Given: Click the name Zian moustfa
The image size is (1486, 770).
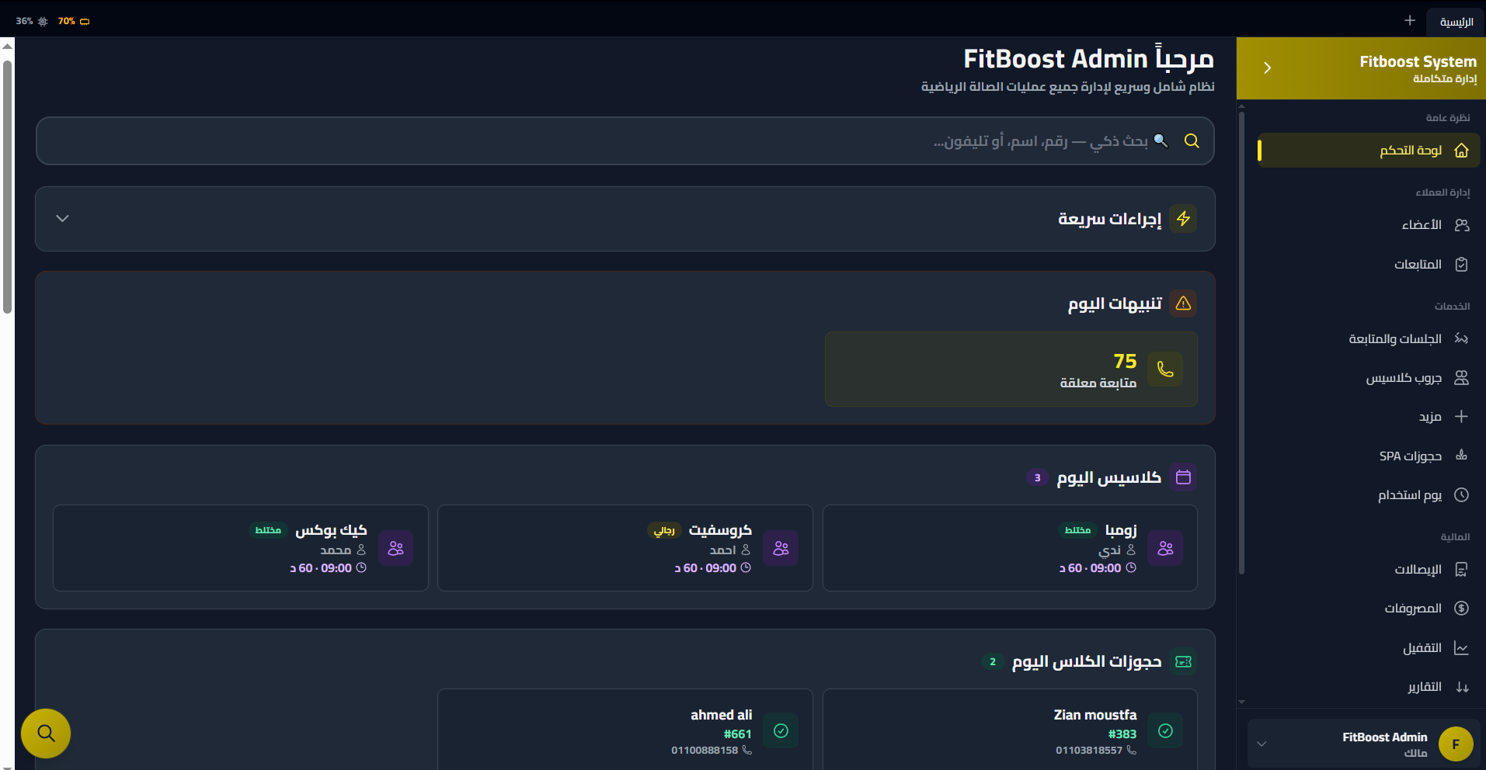Looking at the screenshot, I should pyautogui.click(x=1094, y=715).
